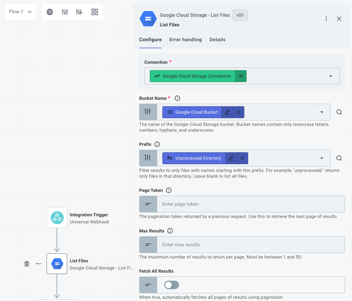Screen dimensions: 352x301
Task: Click the search magnifier beside Bucket Name field
Action: tap(339, 112)
